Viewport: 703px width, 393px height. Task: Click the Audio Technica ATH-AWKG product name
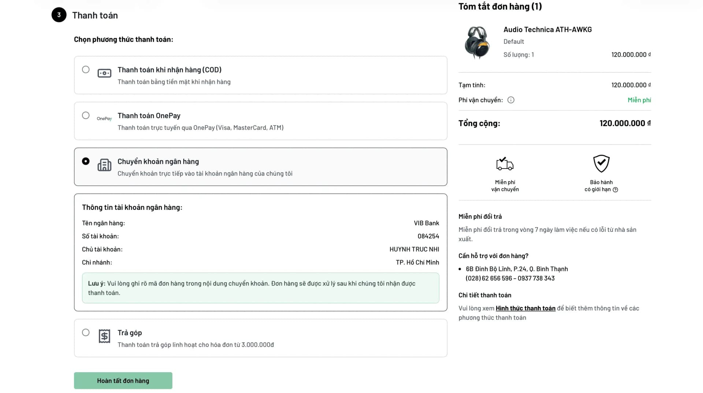pyautogui.click(x=547, y=30)
